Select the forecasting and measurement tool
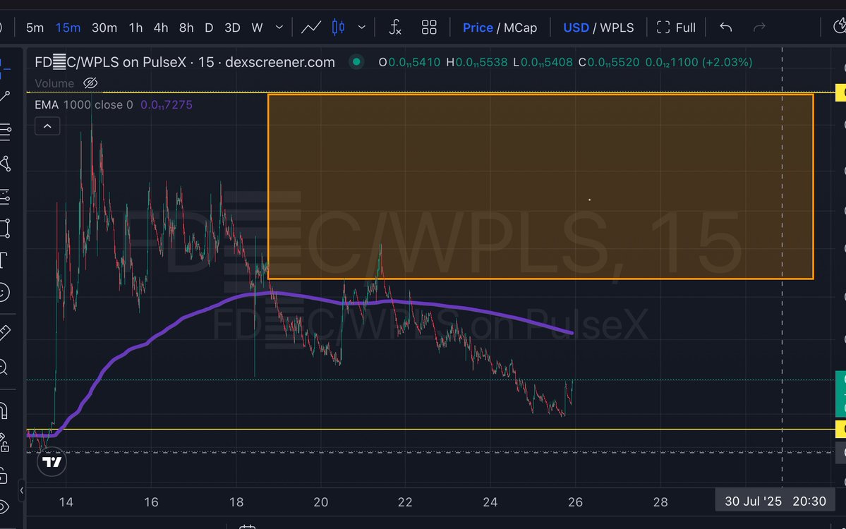Image resolution: width=846 pixels, height=529 pixels. pos(5,196)
